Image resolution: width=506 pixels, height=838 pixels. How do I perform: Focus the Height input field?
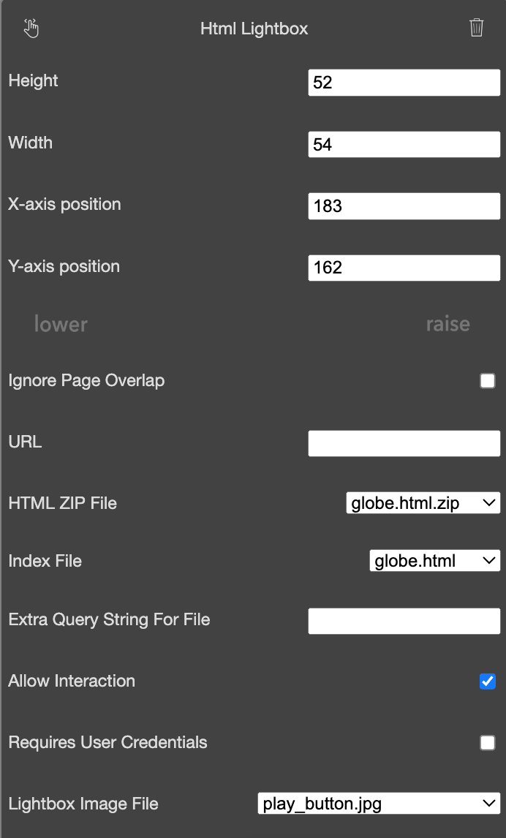click(404, 83)
